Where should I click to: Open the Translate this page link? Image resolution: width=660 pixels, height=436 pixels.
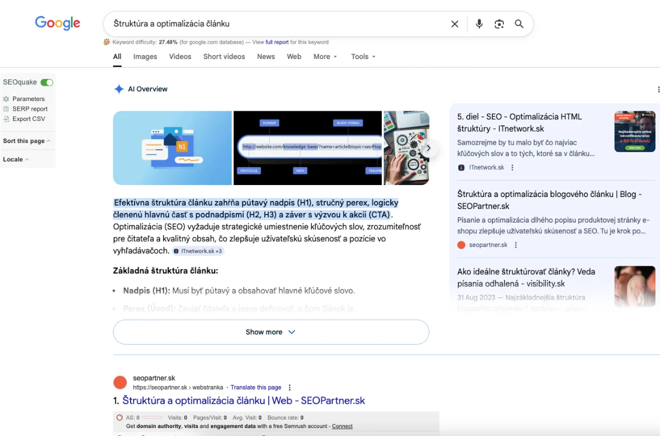tap(256, 387)
